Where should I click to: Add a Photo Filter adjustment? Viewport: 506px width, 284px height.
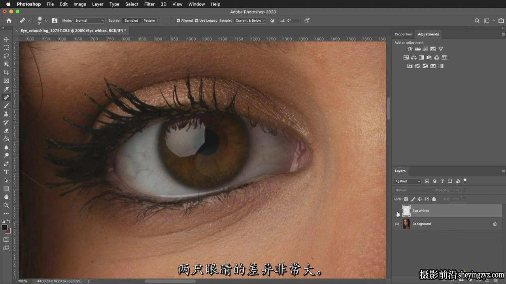[429, 58]
